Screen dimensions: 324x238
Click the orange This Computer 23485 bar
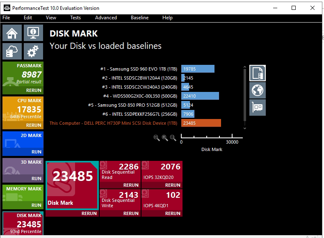pyautogui.click(x=201, y=123)
